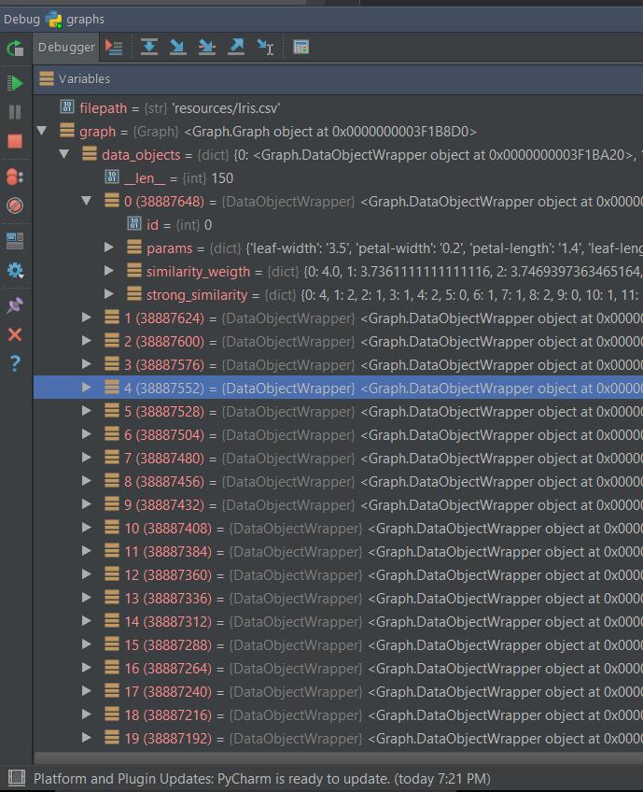
Task: Select row 6 (38887504)
Action: 338,434
